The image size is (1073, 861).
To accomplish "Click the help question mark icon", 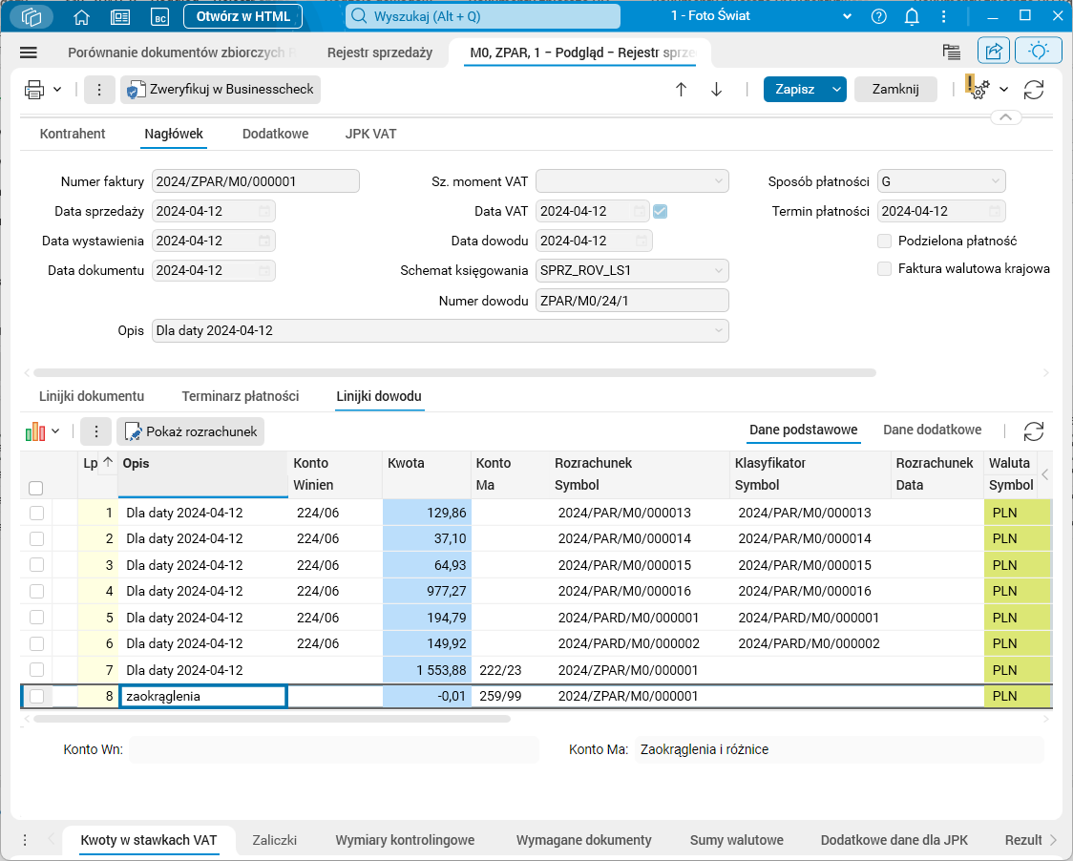I will [879, 16].
